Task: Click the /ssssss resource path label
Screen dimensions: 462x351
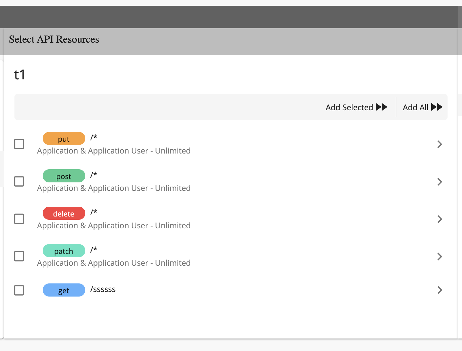Action: pyautogui.click(x=103, y=289)
